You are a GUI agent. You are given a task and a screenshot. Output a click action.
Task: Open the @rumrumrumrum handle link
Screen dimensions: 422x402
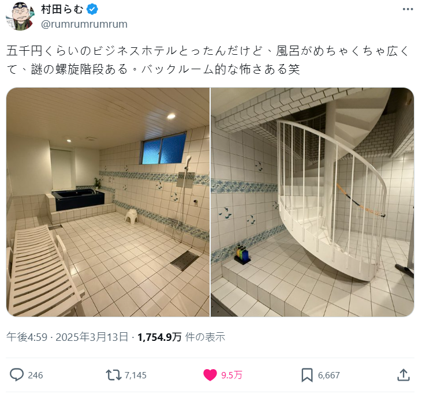point(84,24)
